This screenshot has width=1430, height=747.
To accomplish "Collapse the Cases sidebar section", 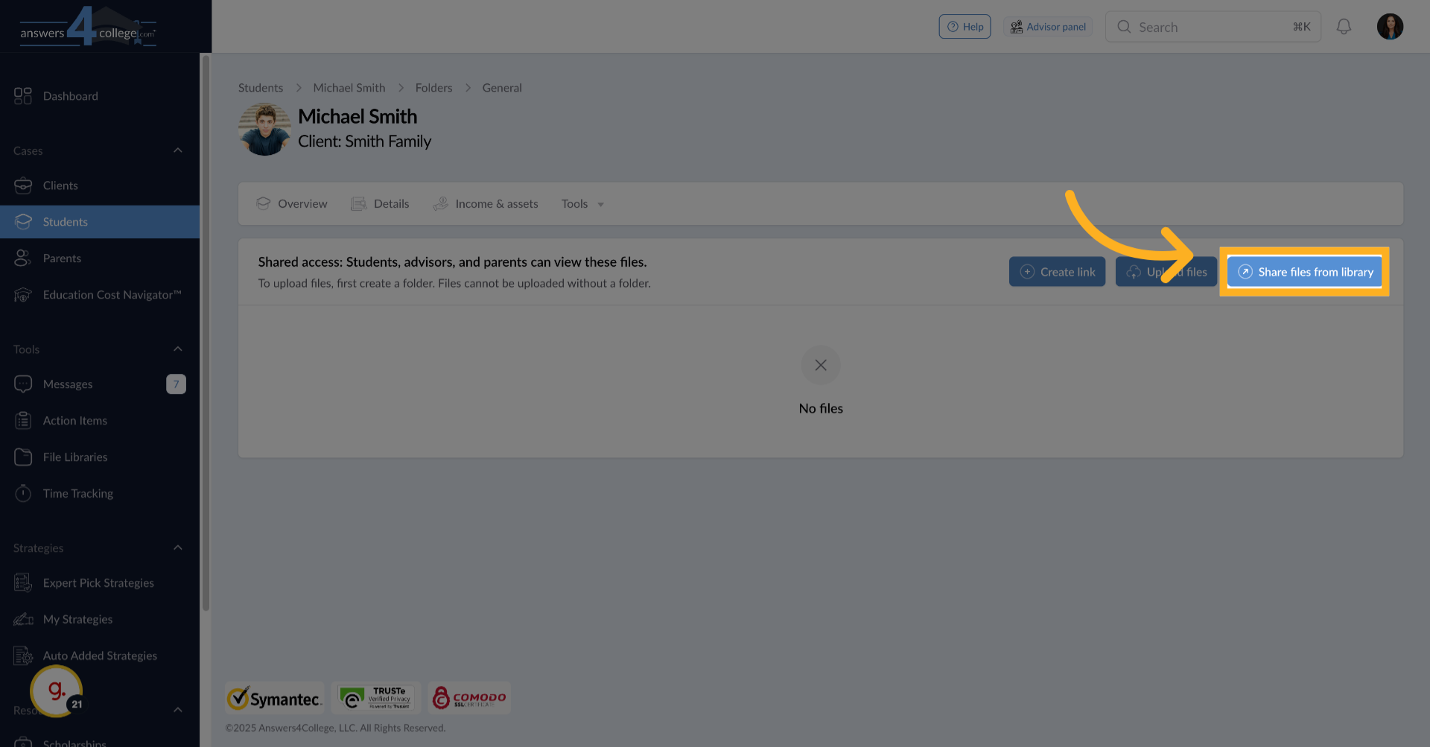I will [x=178, y=150].
